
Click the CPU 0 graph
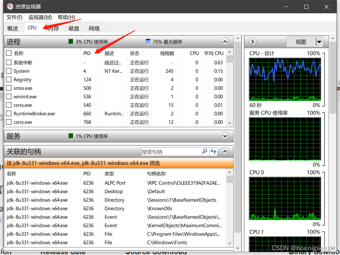[x=285, y=199]
